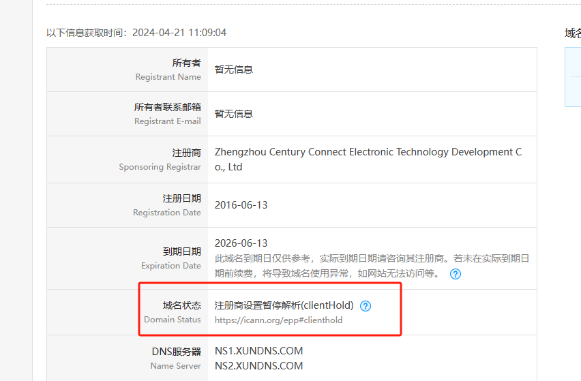
Task: Select the NS1.XUNDNS.COM name server
Action: [x=258, y=351]
